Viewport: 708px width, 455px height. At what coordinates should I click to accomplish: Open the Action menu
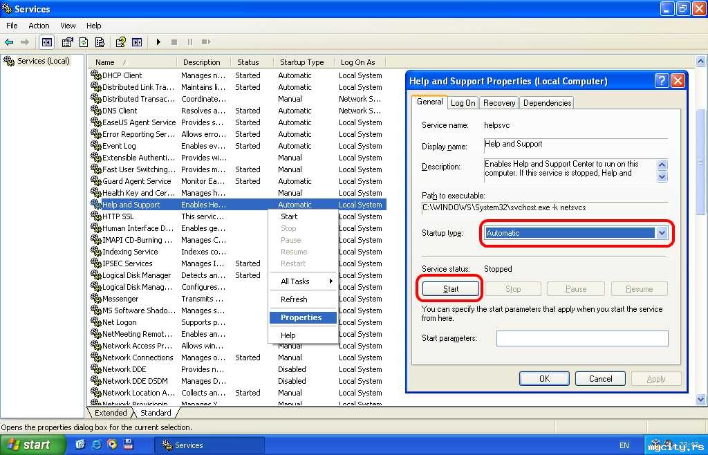(39, 26)
